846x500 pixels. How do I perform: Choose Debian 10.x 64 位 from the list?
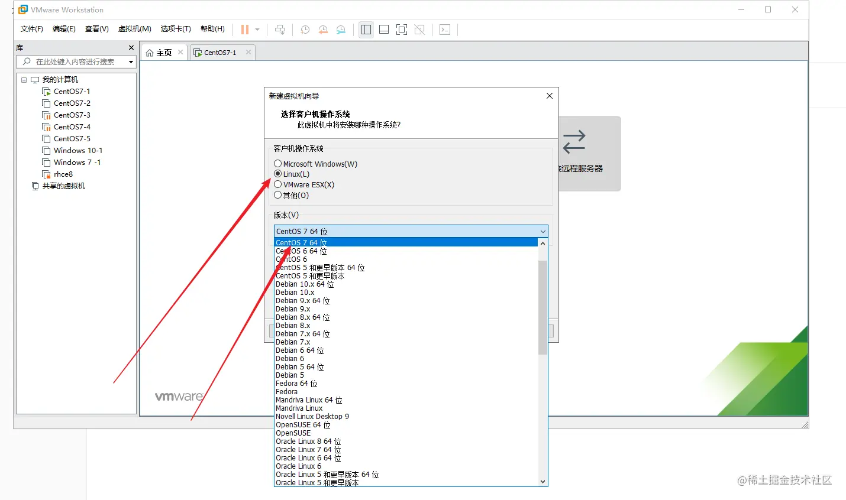click(406, 284)
